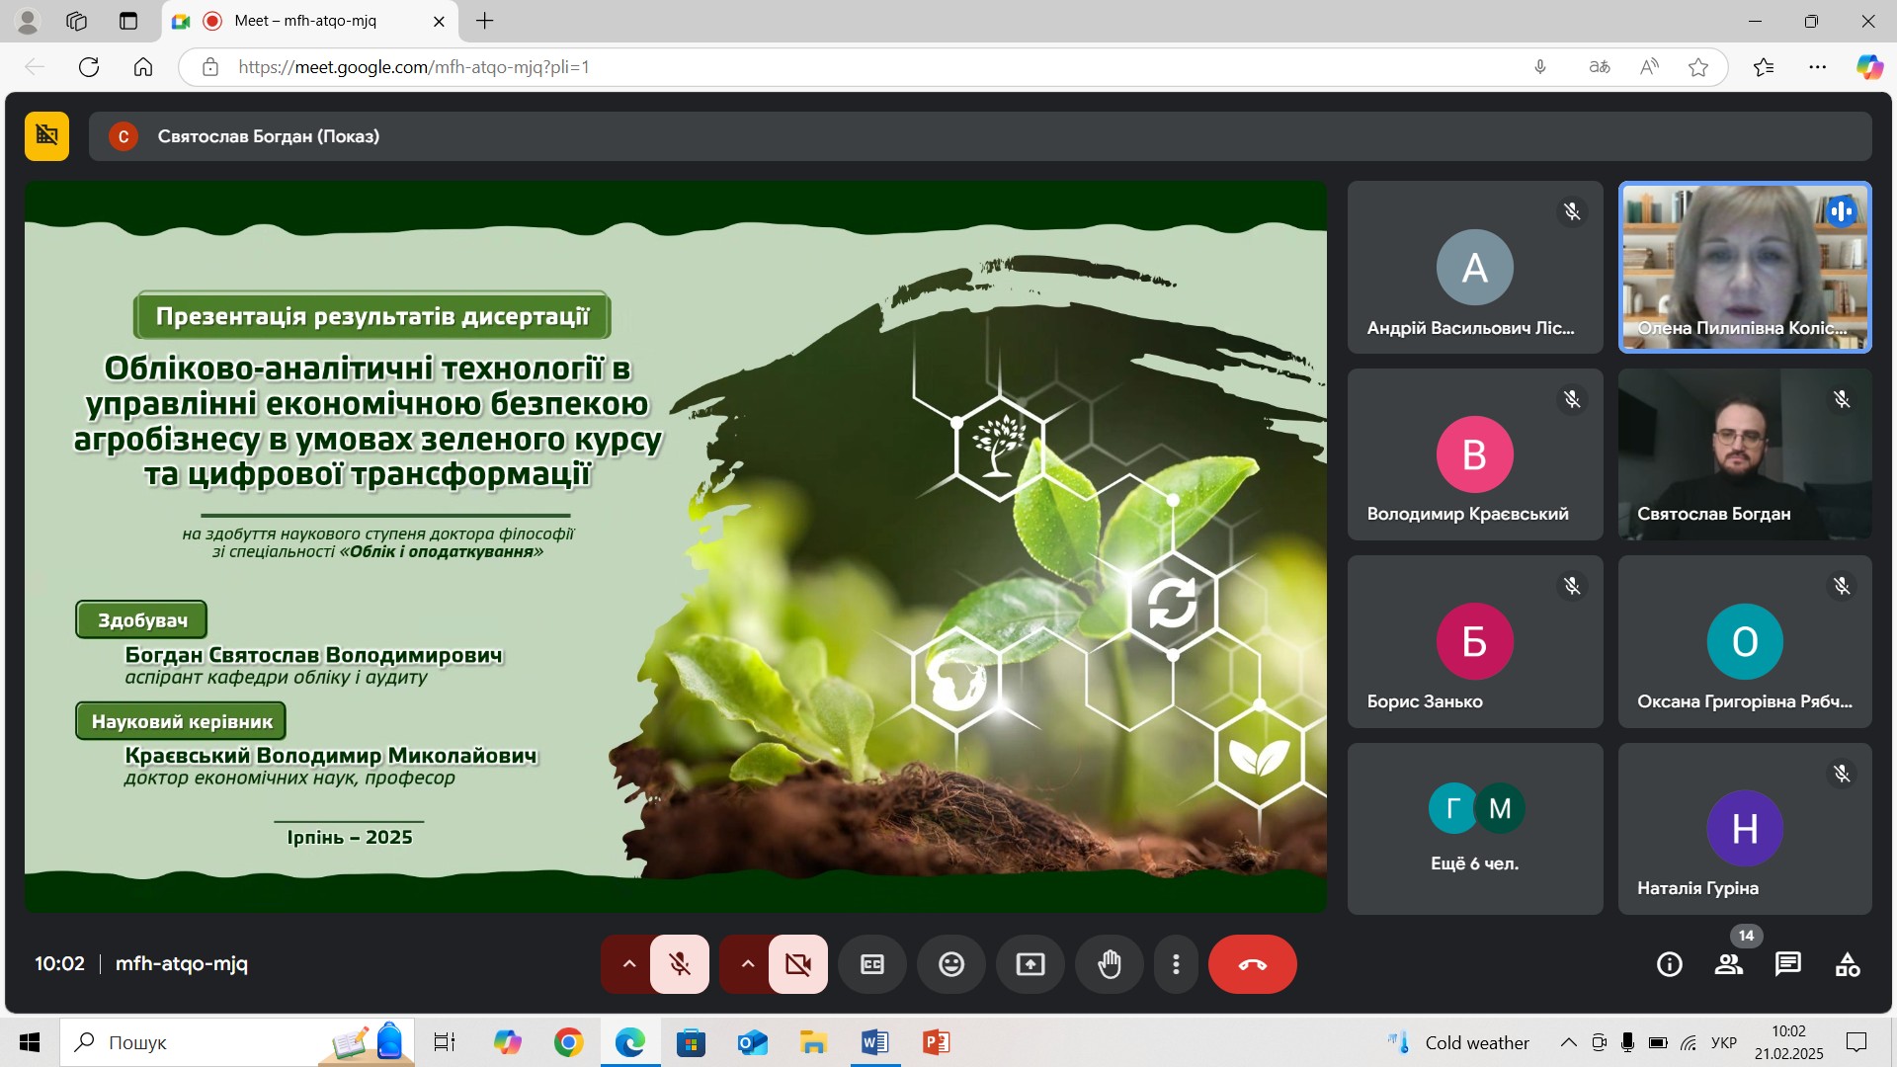Close the Meet browser tab
This screenshot has height=1067, width=1897.
(439, 21)
